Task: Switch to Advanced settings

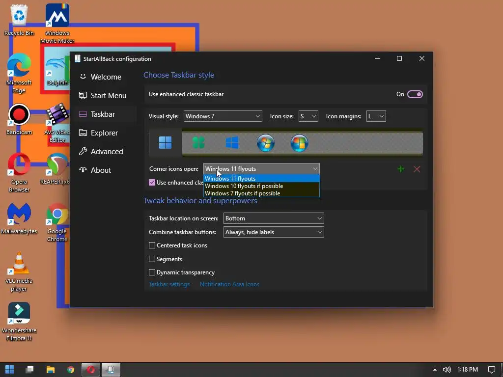Action: point(101,151)
